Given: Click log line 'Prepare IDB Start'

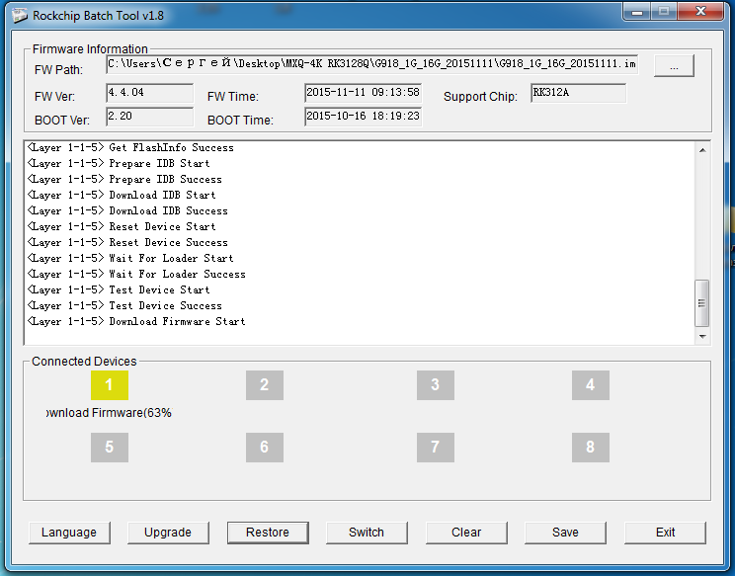Looking at the screenshot, I should [x=119, y=164].
